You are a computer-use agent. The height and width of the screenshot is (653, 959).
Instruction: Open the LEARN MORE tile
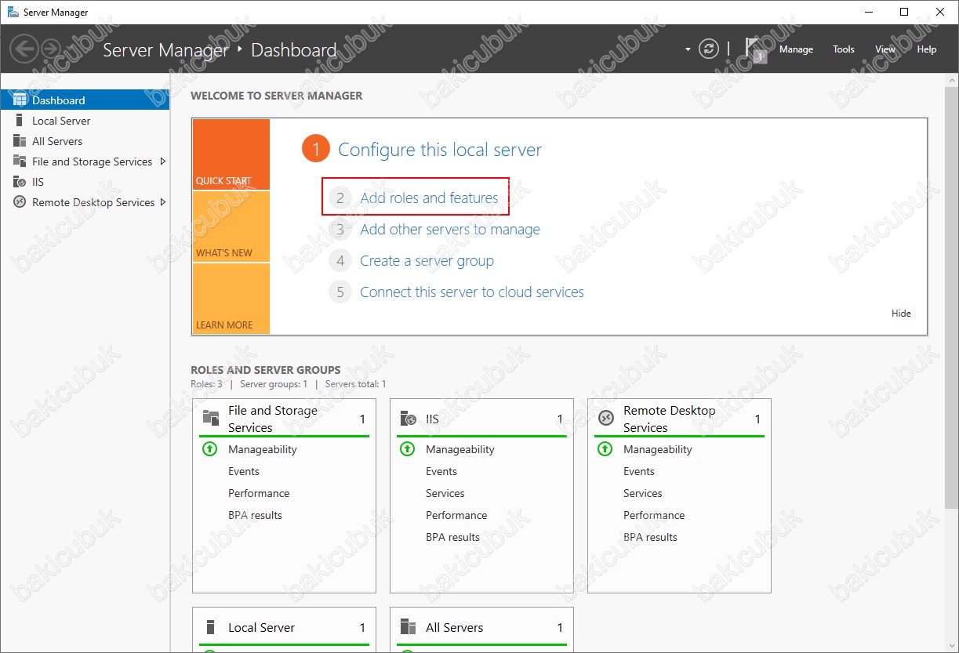231,299
